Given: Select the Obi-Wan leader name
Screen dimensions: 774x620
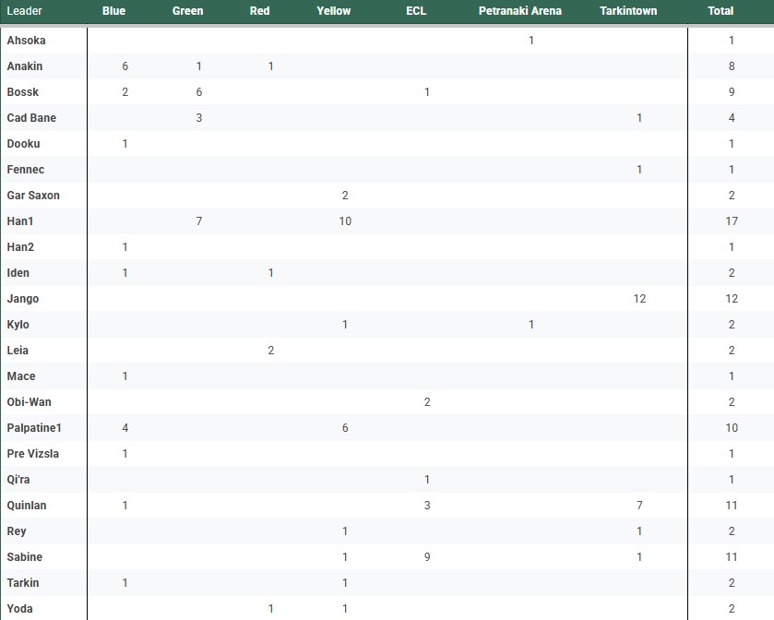Looking at the screenshot, I should (30, 402).
